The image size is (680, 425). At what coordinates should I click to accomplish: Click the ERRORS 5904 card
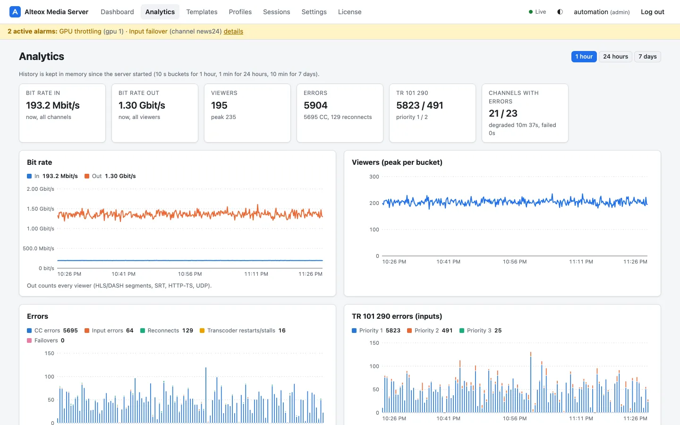340,113
